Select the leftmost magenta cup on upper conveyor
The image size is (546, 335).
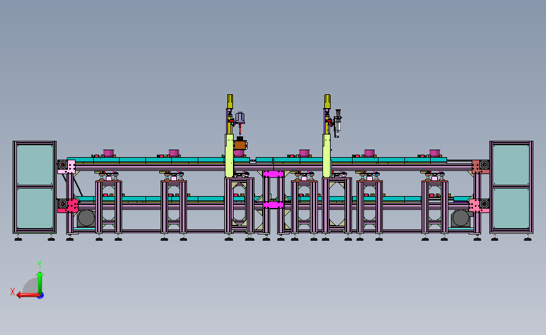pos(109,153)
